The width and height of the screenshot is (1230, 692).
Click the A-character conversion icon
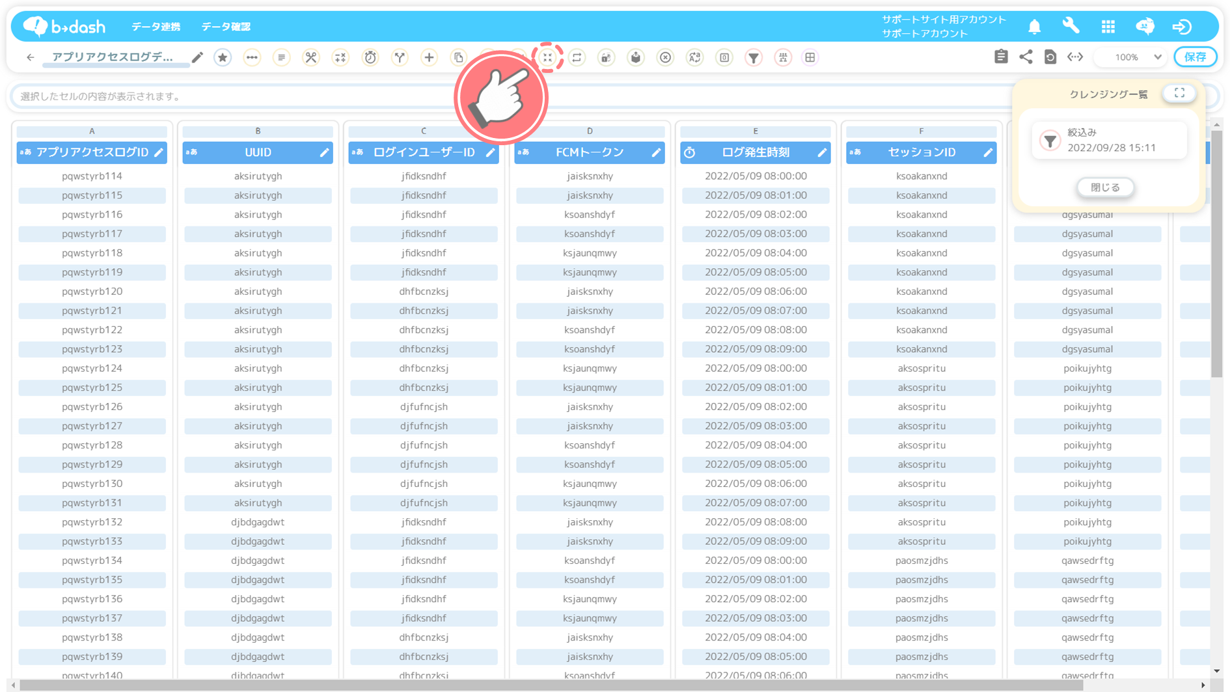695,57
